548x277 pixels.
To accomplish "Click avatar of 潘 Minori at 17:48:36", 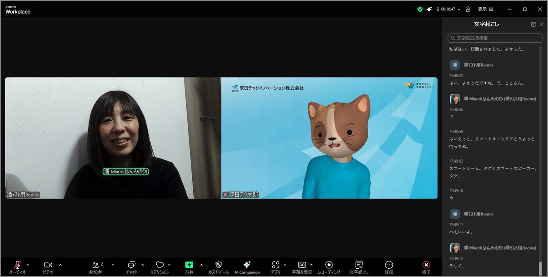I will 454,99.
